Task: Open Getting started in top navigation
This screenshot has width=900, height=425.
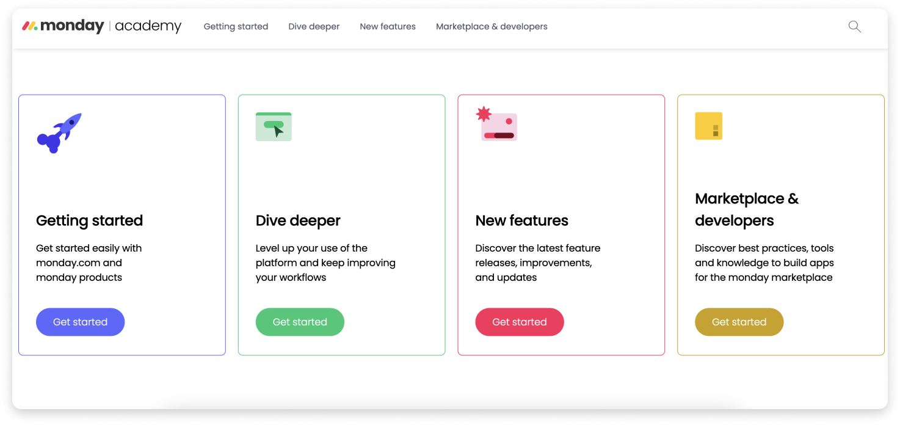Action: [x=236, y=26]
